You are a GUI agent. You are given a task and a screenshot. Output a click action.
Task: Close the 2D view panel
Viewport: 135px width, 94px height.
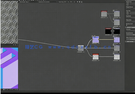click(17, 45)
